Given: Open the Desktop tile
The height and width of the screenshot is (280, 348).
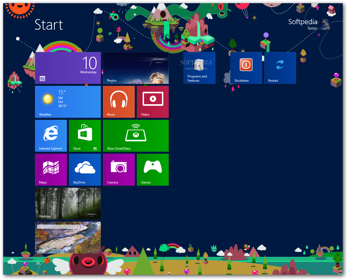Looking at the screenshot, I should (68, 204).
